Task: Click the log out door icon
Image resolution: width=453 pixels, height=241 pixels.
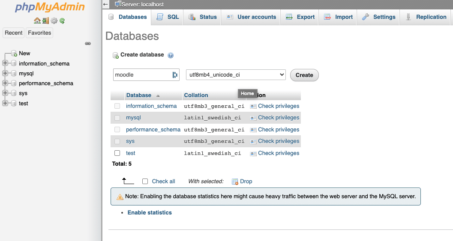Action: [46, 21]
